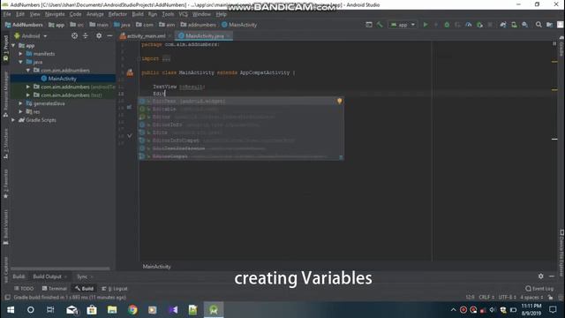This screenshot has width=565, height=318.
Task: Toggle tool window bars icon in status bar corner
Action: click(x=7, y=298)
